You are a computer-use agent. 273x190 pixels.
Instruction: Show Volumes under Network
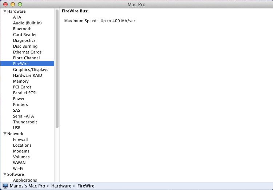pos(21,157)
